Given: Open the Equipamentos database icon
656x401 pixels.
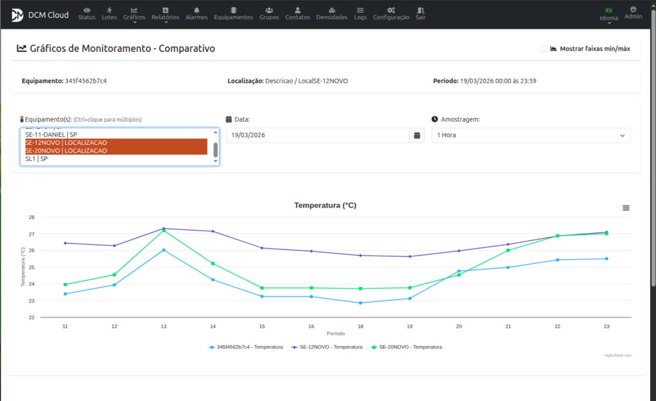Looking at the screenshot, I should 233,10.
